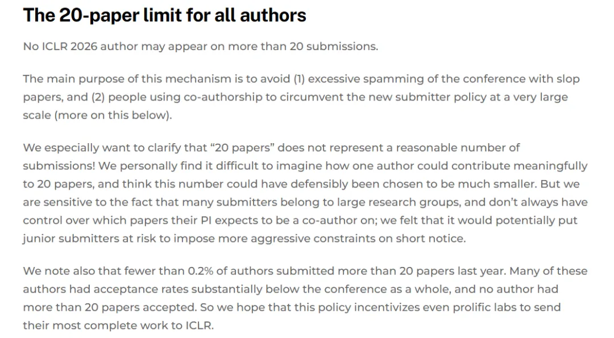The image size is (614, 338).
Task: Click the word 'mechanism' in second paragraph
Action: click(198, 79)
